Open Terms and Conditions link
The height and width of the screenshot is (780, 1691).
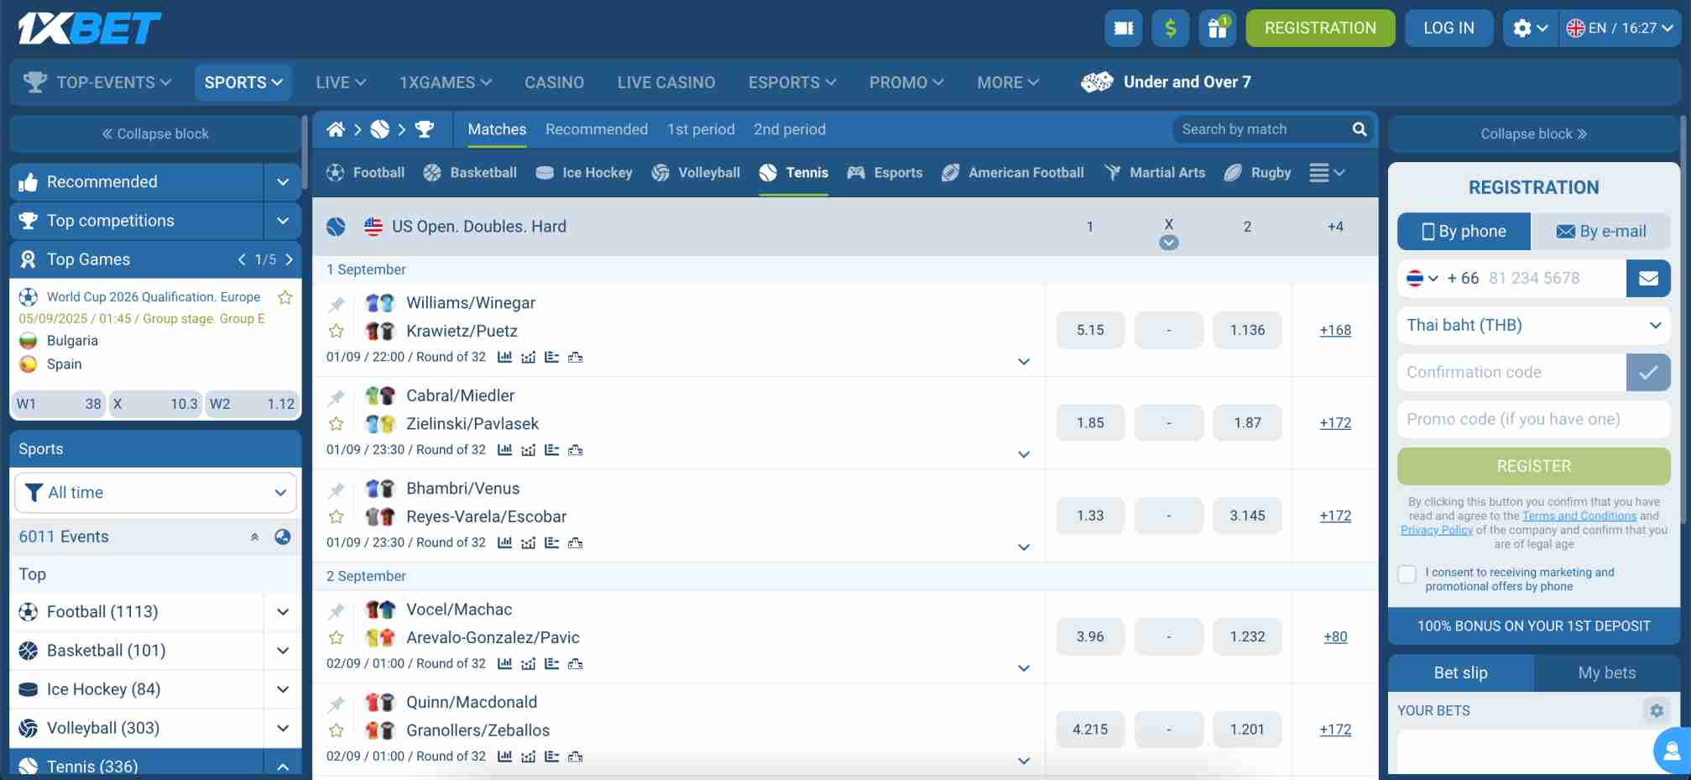1579,516
